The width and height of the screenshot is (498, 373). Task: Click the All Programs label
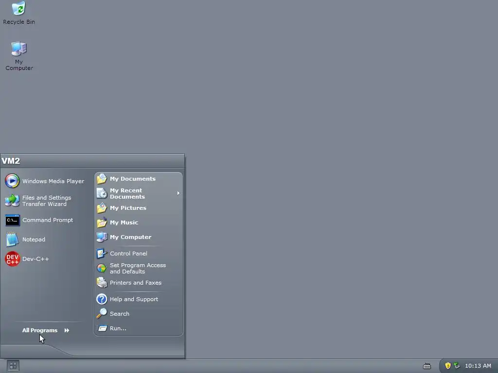tap(40, 330)
